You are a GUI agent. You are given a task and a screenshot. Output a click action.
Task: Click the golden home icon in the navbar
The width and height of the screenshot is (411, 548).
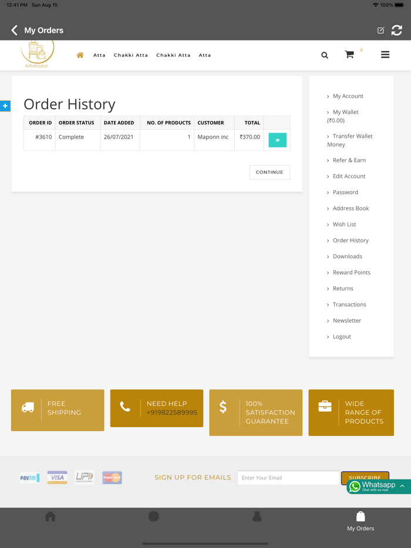[x=80, y=55]
